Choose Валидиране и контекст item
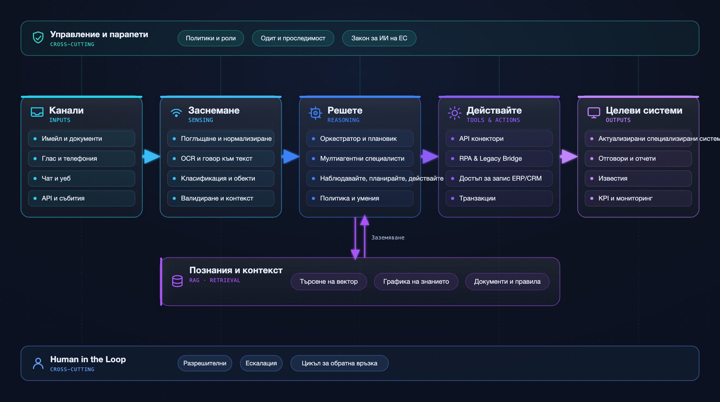 (x=221, y=198)
